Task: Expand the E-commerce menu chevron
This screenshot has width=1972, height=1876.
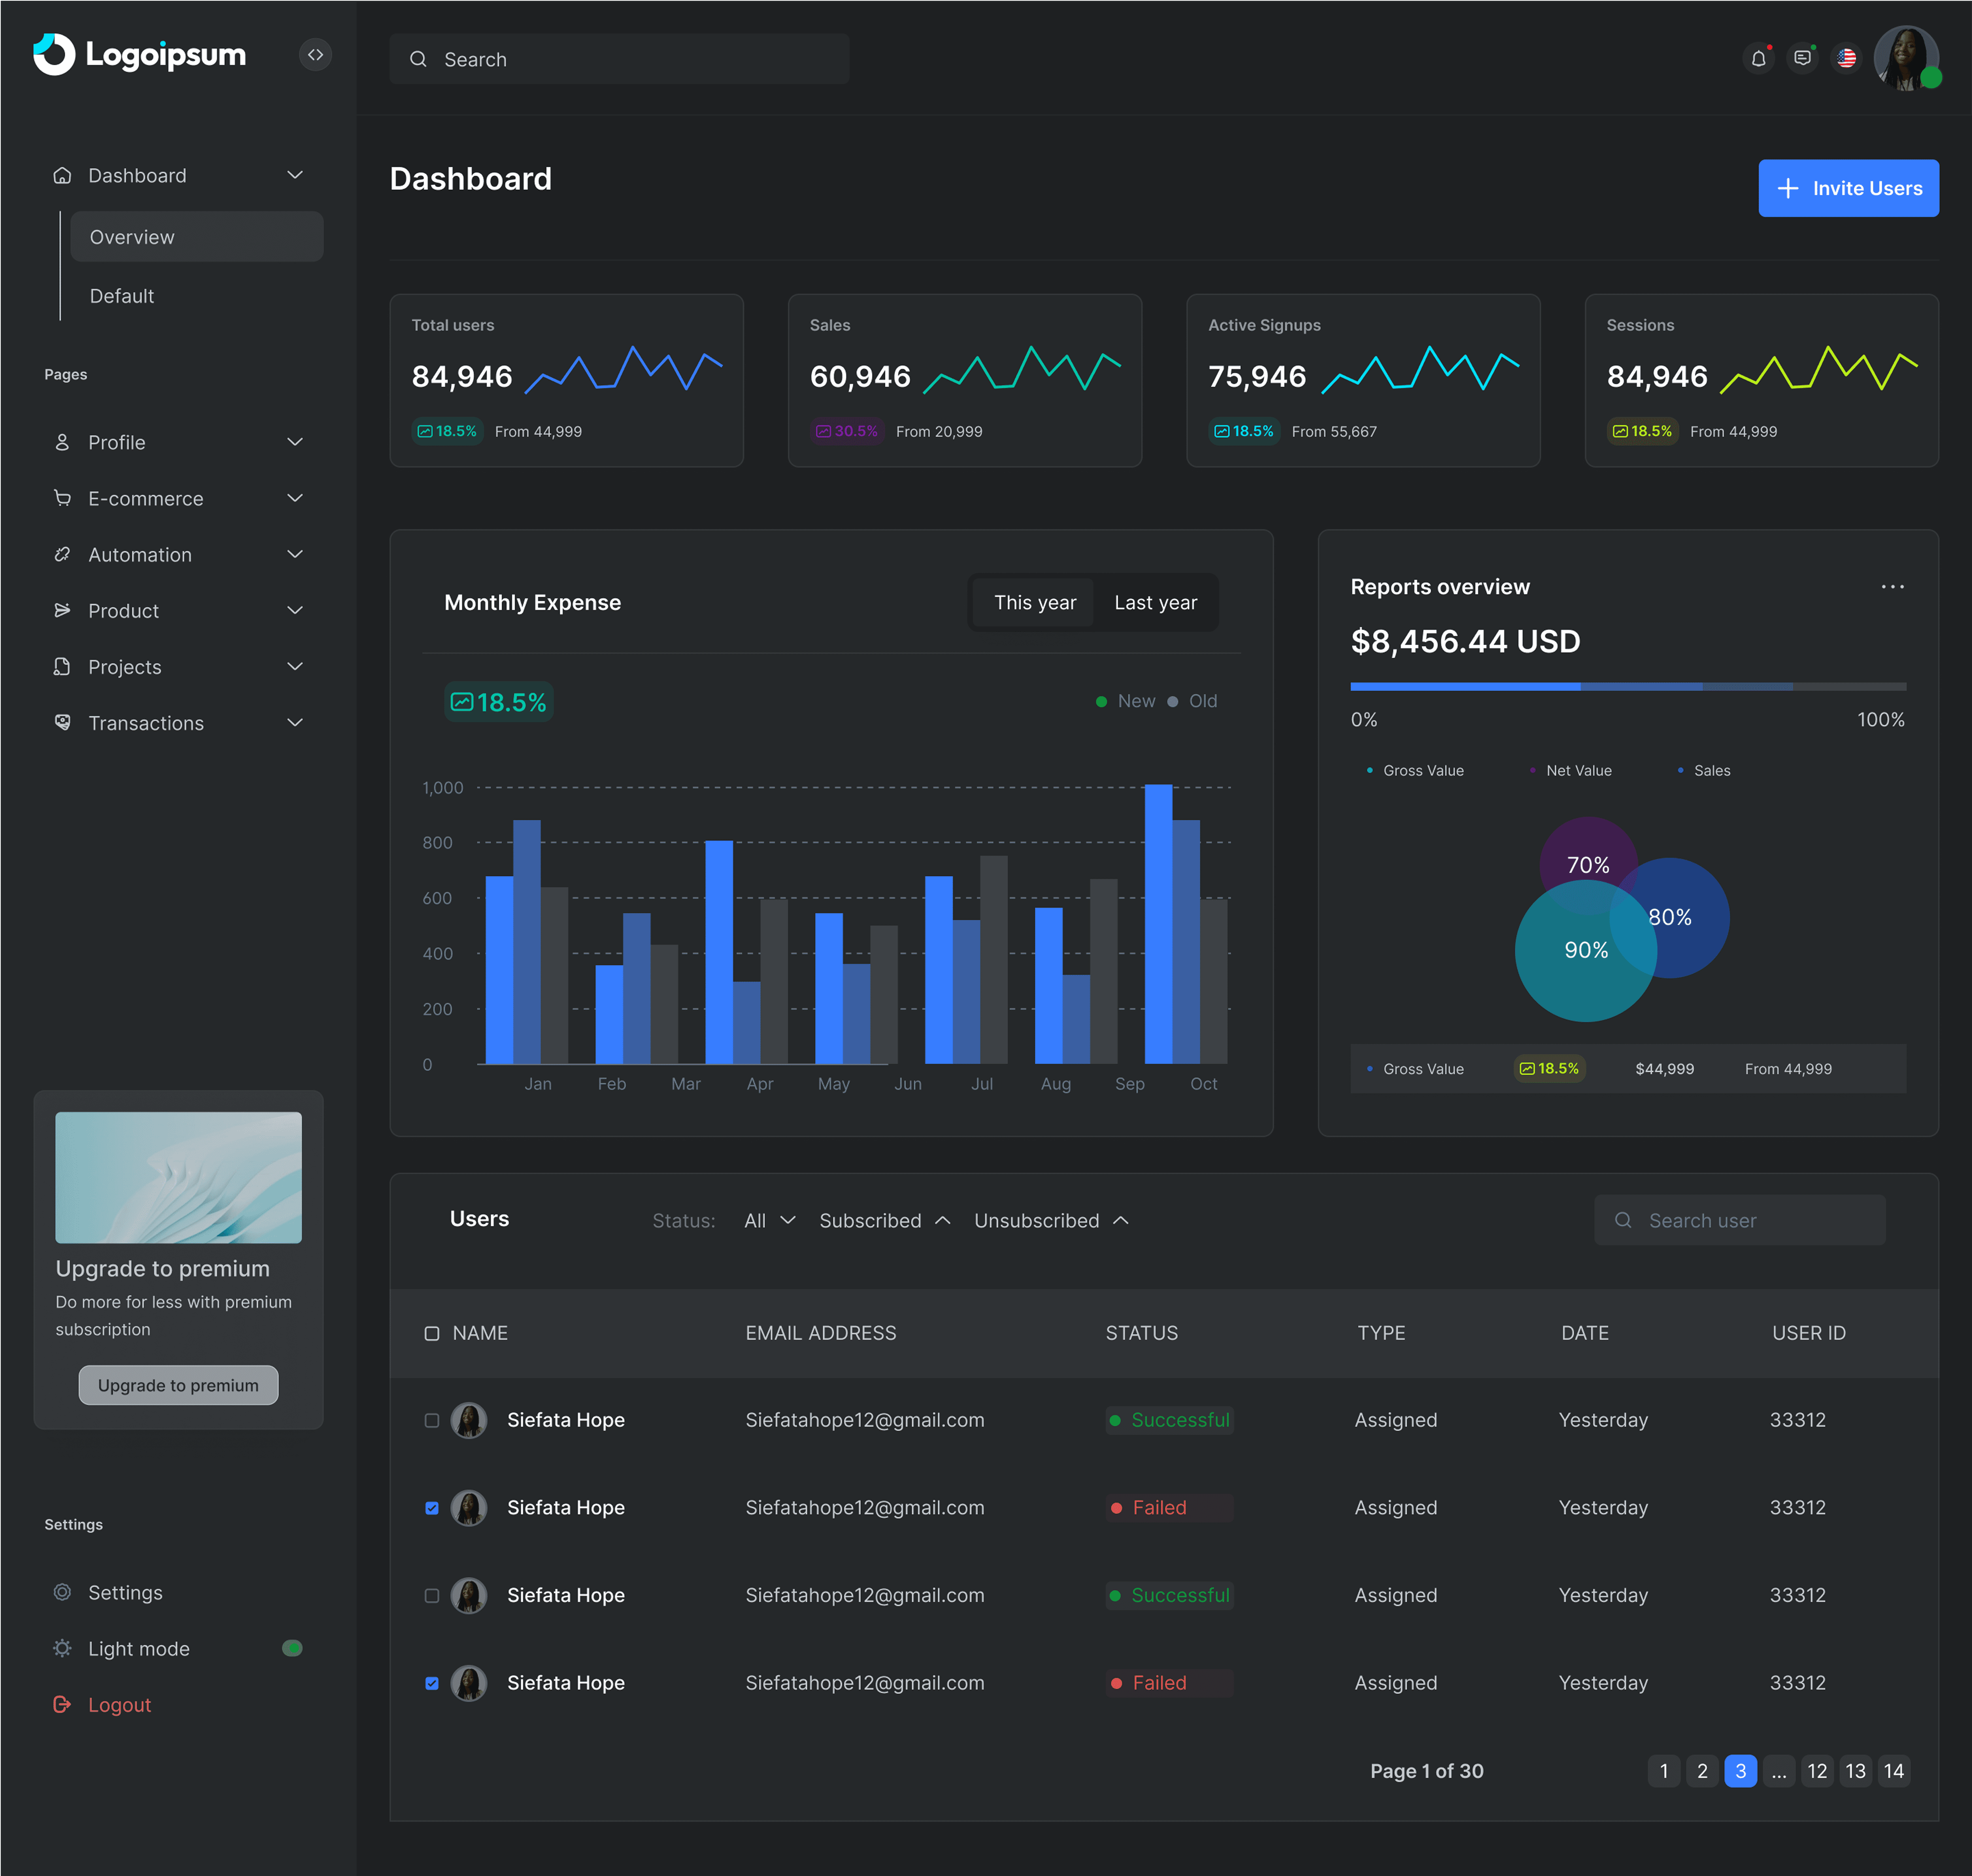Action: [x=295, y=498]
